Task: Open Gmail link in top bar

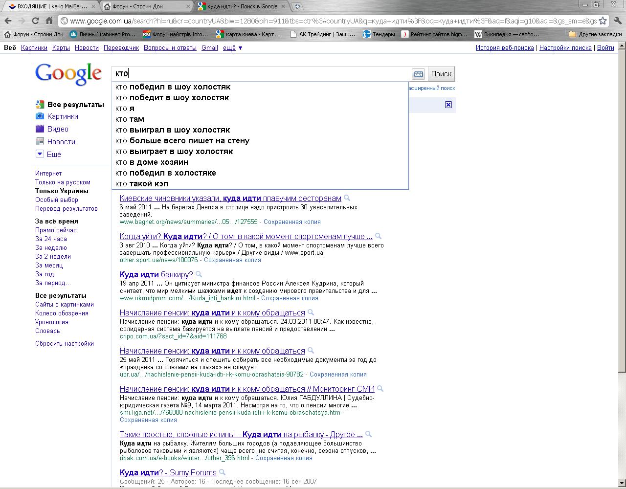Action: (210, 47)
